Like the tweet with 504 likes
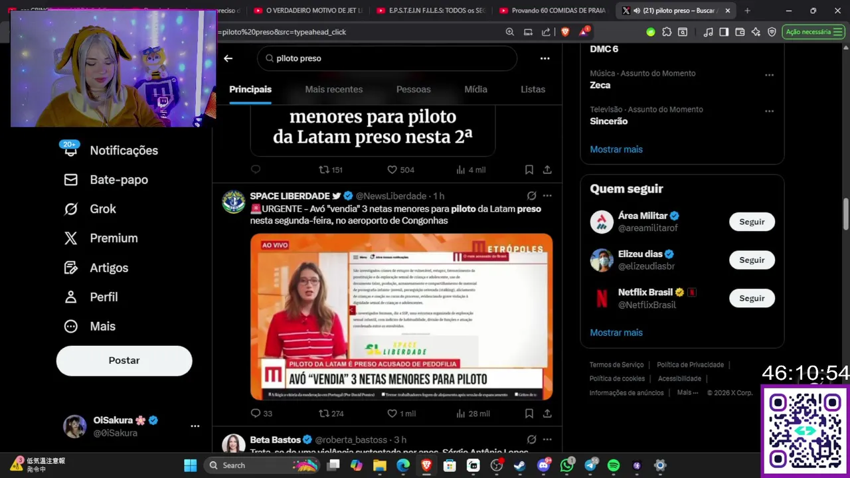The image size is (850, 478). [400, 170]
